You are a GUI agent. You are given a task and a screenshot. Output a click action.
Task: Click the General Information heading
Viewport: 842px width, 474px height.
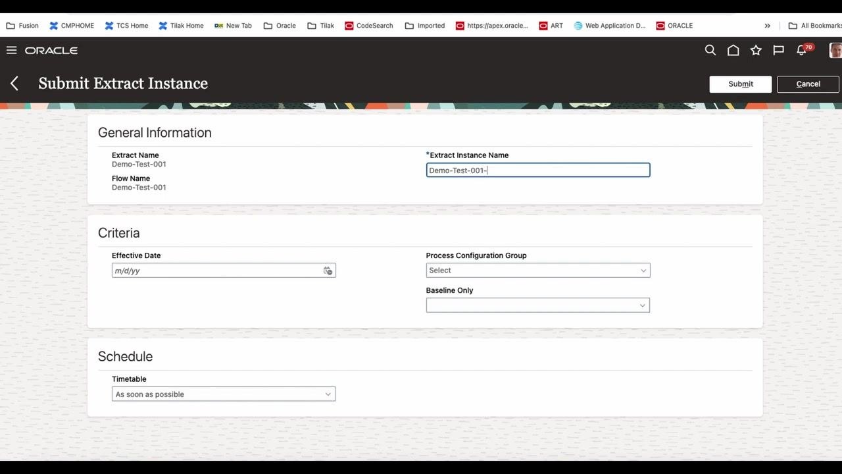(x=155, y=132)
